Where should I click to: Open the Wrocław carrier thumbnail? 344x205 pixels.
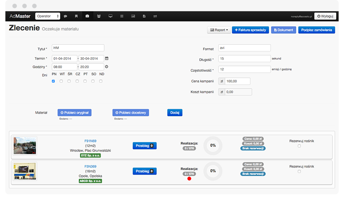click(25, 146)
